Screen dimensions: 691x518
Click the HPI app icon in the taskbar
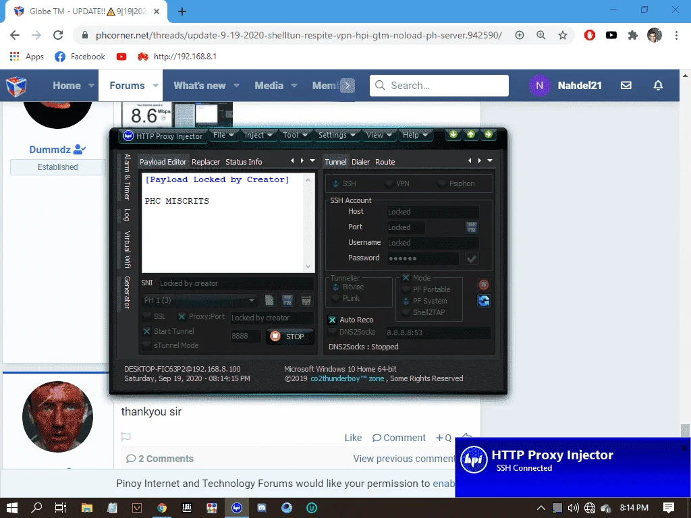click(237, 508)
